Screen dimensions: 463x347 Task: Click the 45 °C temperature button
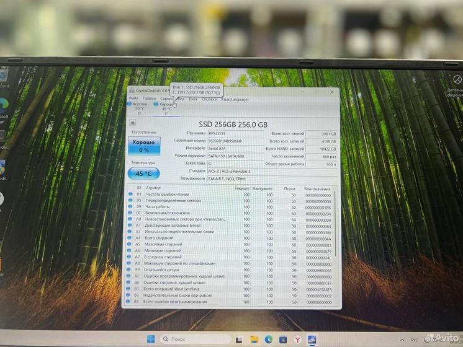143,173
